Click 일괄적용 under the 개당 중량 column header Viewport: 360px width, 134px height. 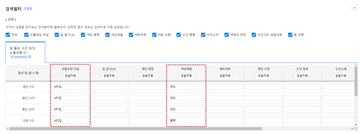tap(147, 76)
